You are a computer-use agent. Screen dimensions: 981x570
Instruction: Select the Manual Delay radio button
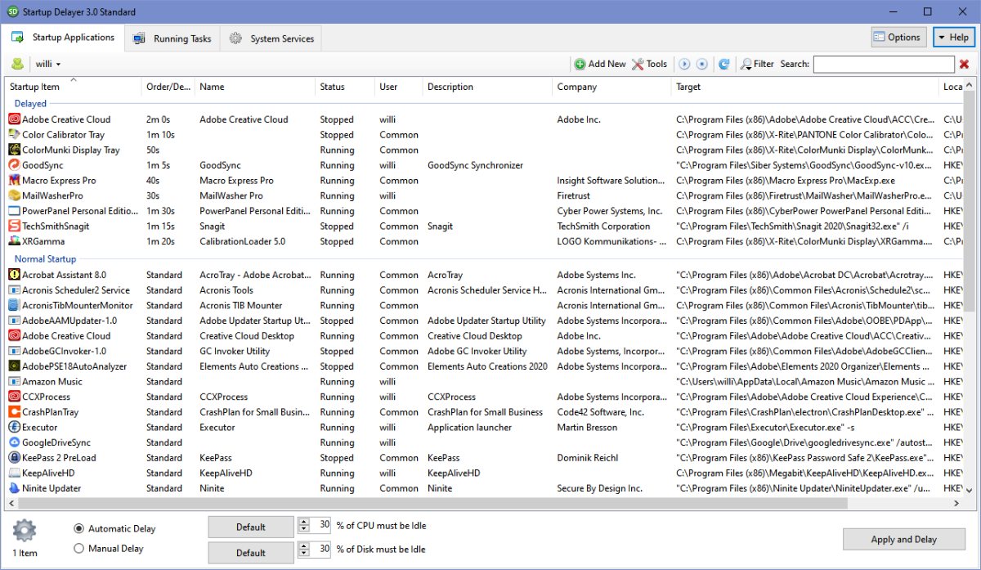(79, 549)
